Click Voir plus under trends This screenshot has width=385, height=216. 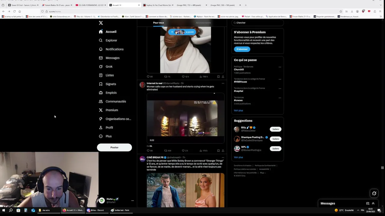[x=238, y=110]
